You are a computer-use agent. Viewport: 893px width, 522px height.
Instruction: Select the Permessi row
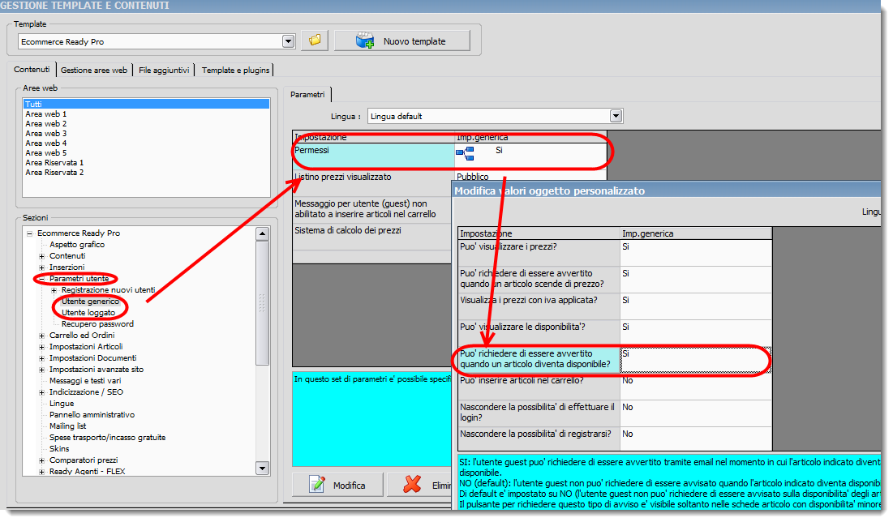point(450,156)
